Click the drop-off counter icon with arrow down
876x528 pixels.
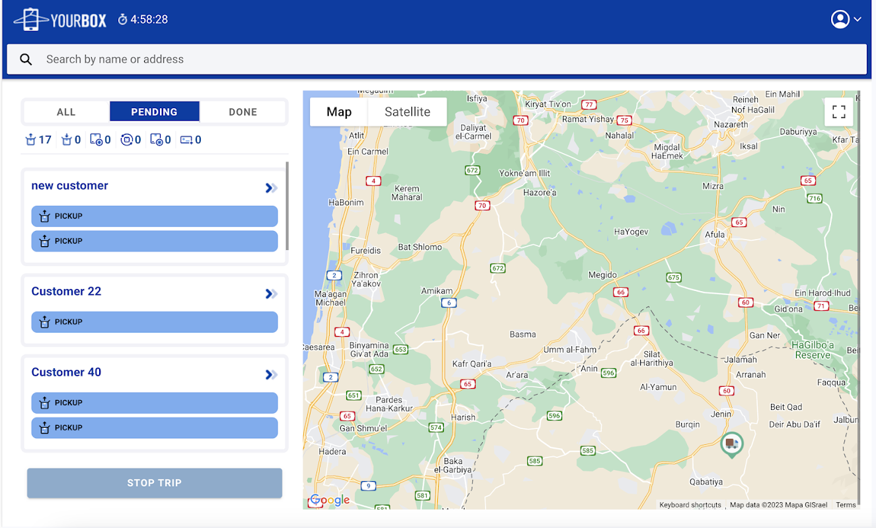click(x=66, y=140)
